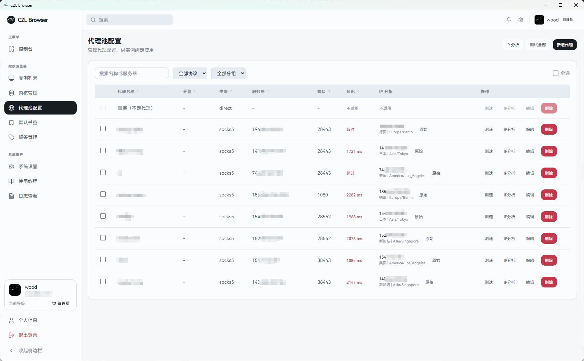This screenshot has width=584, height=361.
Task: Click 删除 for the 2076 ms row
Action: tap(549, 238)
